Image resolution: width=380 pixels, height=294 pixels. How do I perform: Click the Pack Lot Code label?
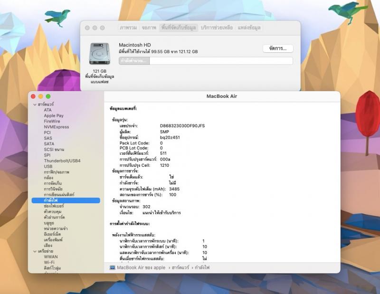pyautogui.click(x=134, y=143)
